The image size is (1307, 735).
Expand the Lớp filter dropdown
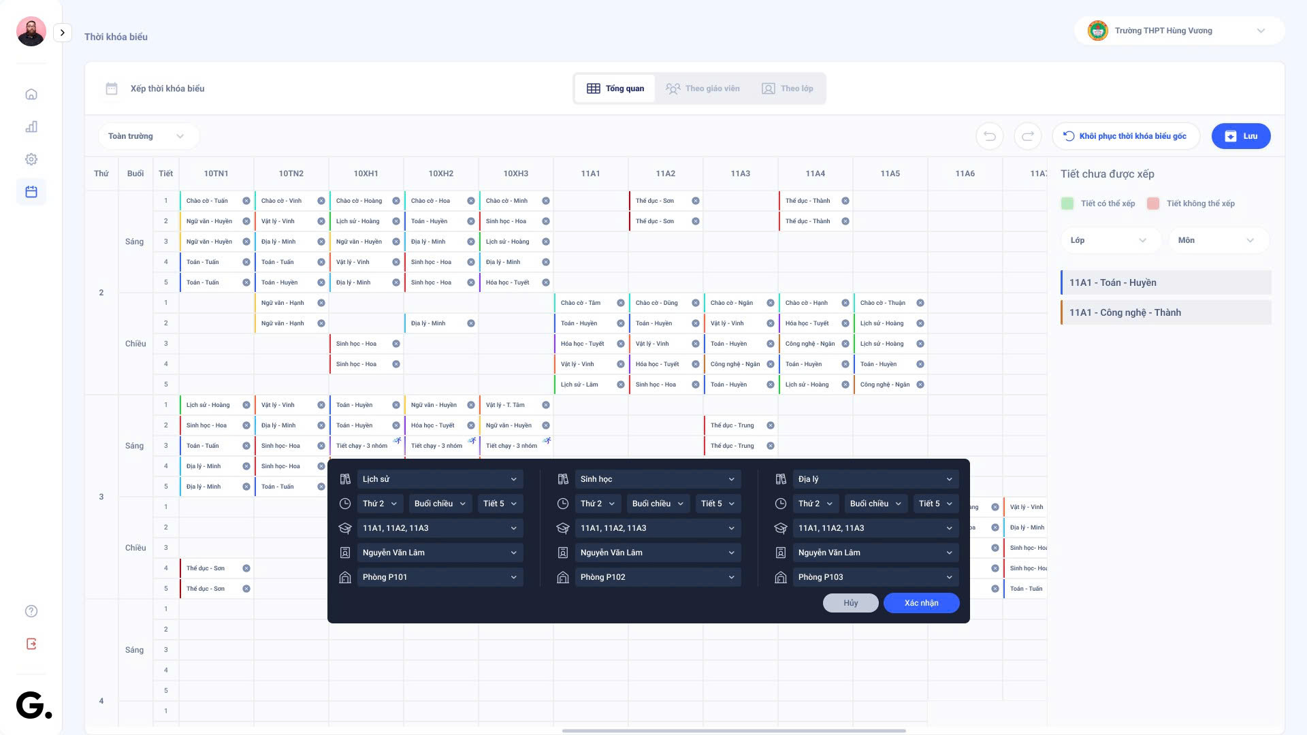1108,240
